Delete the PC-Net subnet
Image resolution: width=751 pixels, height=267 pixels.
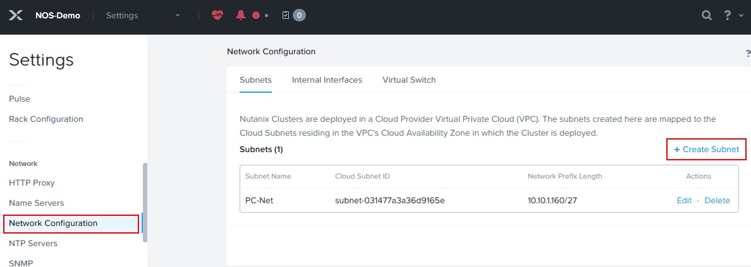717,201
